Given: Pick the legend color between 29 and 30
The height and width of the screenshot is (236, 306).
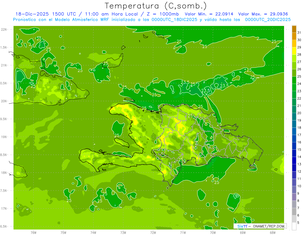Looking at the screenshot, I should (294, 44).
